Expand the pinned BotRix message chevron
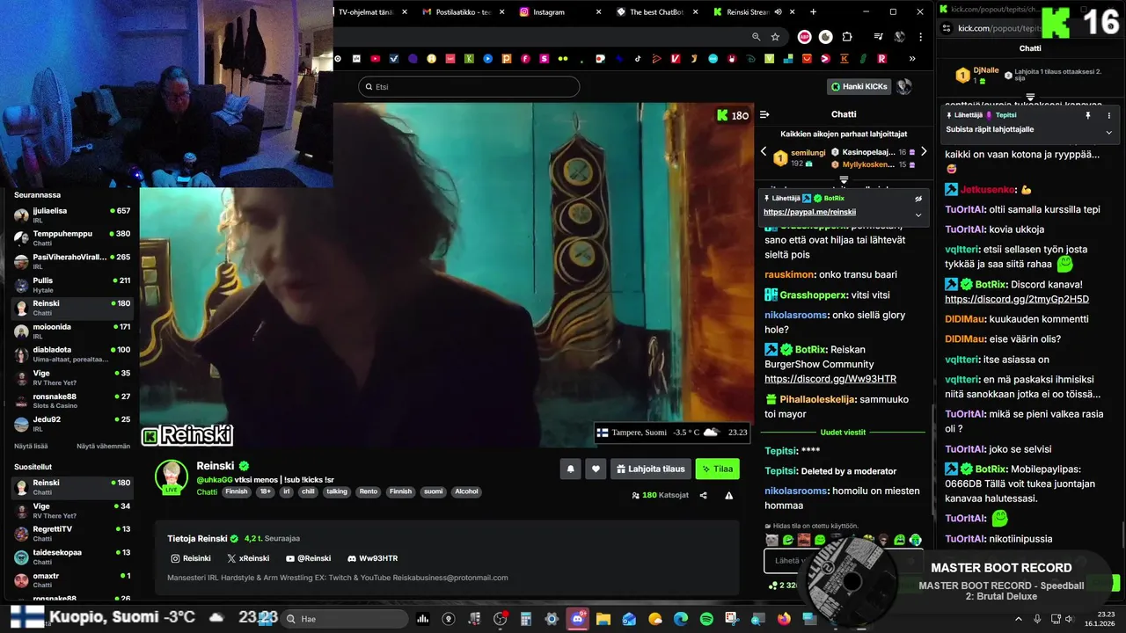 click(x=918, y=215)
